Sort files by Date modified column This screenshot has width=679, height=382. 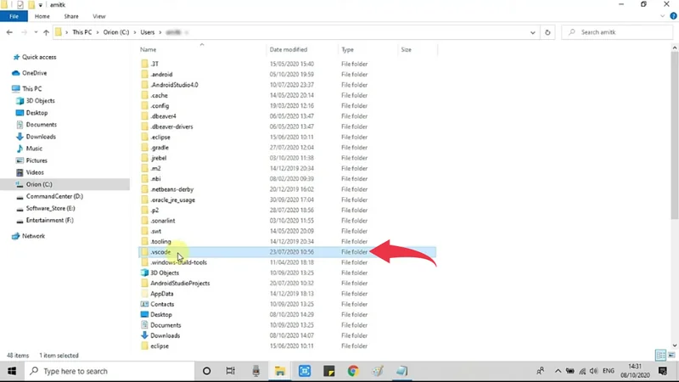[x=289, y=50]
